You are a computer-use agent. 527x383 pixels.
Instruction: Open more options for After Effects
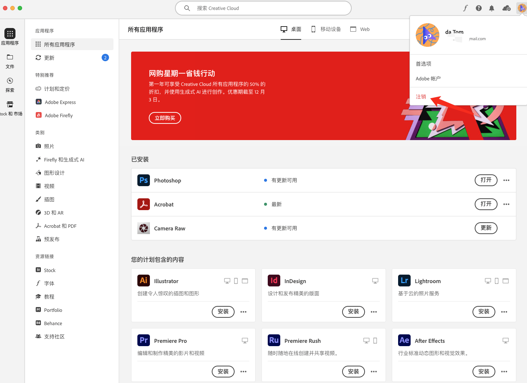click(504, 372)
